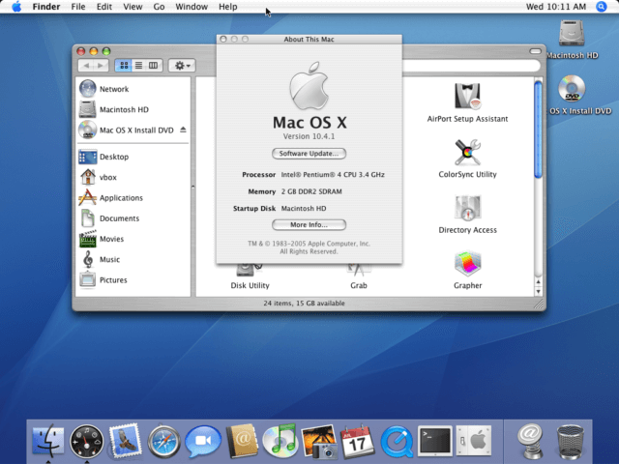The image size is (619, 464).
Task: Click the menu bar clock
Action: pyautogui.click(x=556, y=7)
